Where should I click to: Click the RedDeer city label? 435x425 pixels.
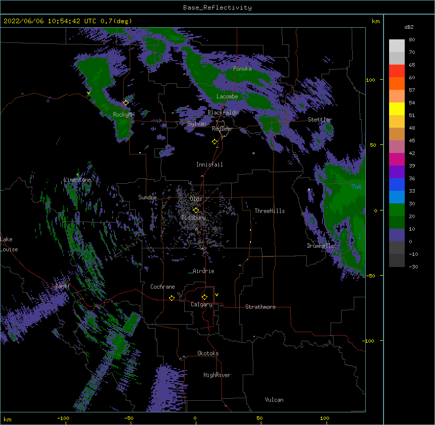222,129
